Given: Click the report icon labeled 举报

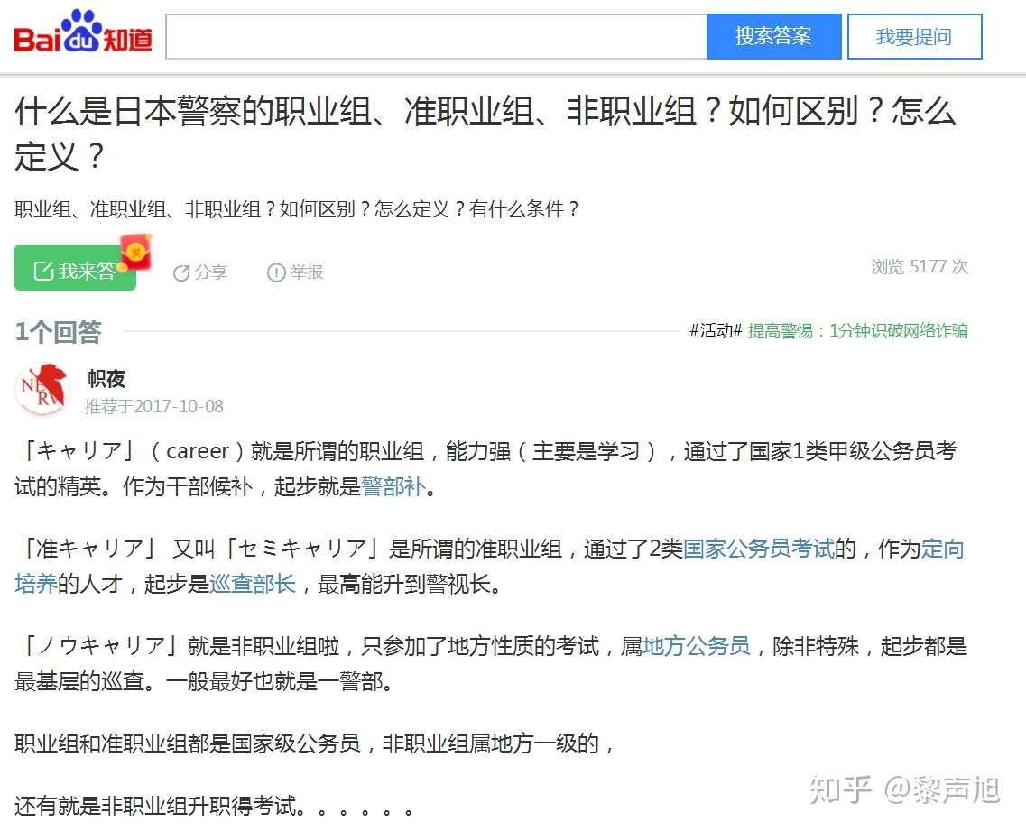Looking at the screenshot, I should click(276, 272).
